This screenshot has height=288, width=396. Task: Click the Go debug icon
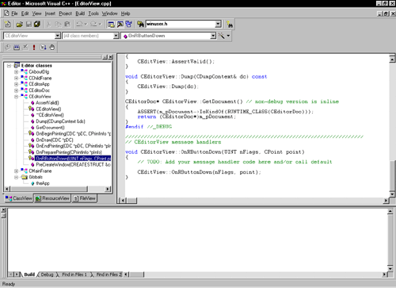point(43,48)
